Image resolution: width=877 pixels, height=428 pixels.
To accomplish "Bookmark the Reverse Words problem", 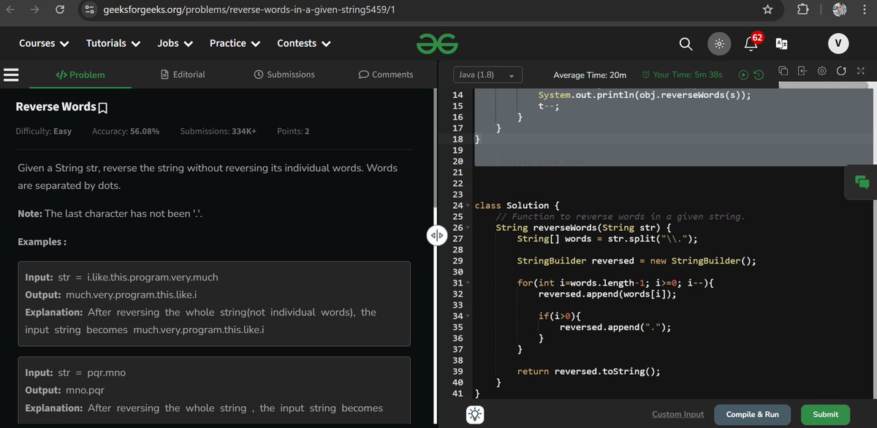I will (103, 108).
